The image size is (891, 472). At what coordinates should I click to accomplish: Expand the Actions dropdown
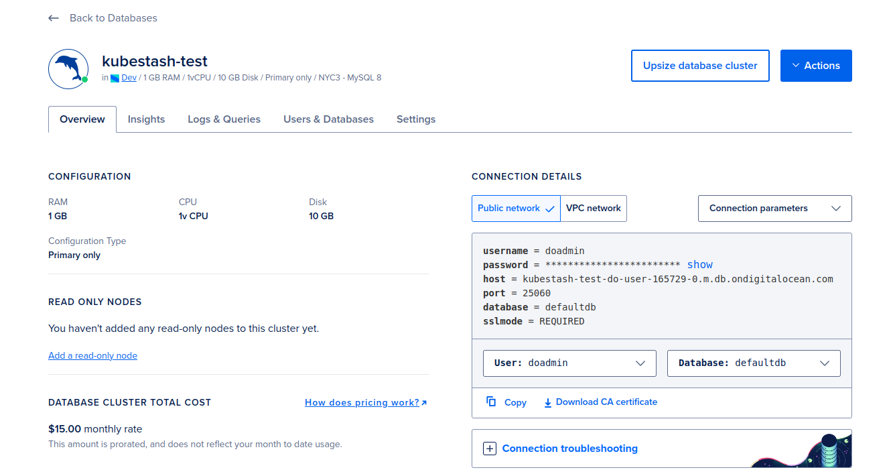[816, 65]
